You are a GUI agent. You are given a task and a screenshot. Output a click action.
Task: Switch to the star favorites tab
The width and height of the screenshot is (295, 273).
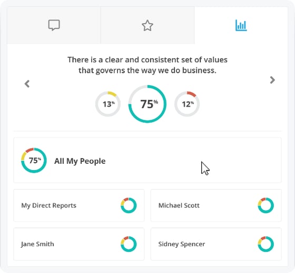(147, 25)
